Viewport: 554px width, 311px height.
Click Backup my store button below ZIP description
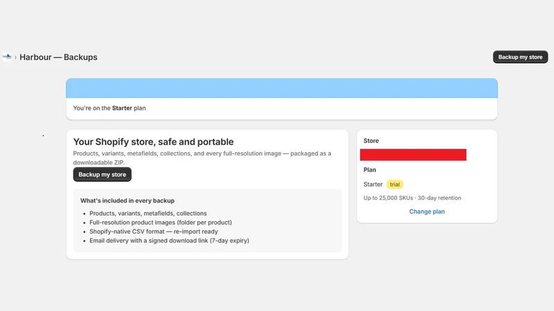click(102, 175)
